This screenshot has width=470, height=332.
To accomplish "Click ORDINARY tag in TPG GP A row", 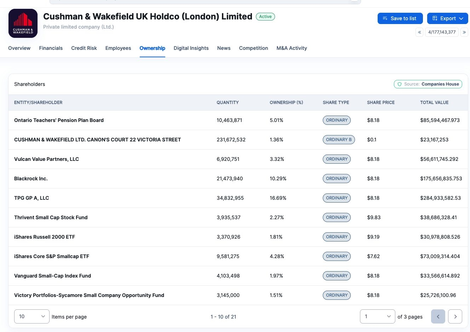I will coord(337,198).
